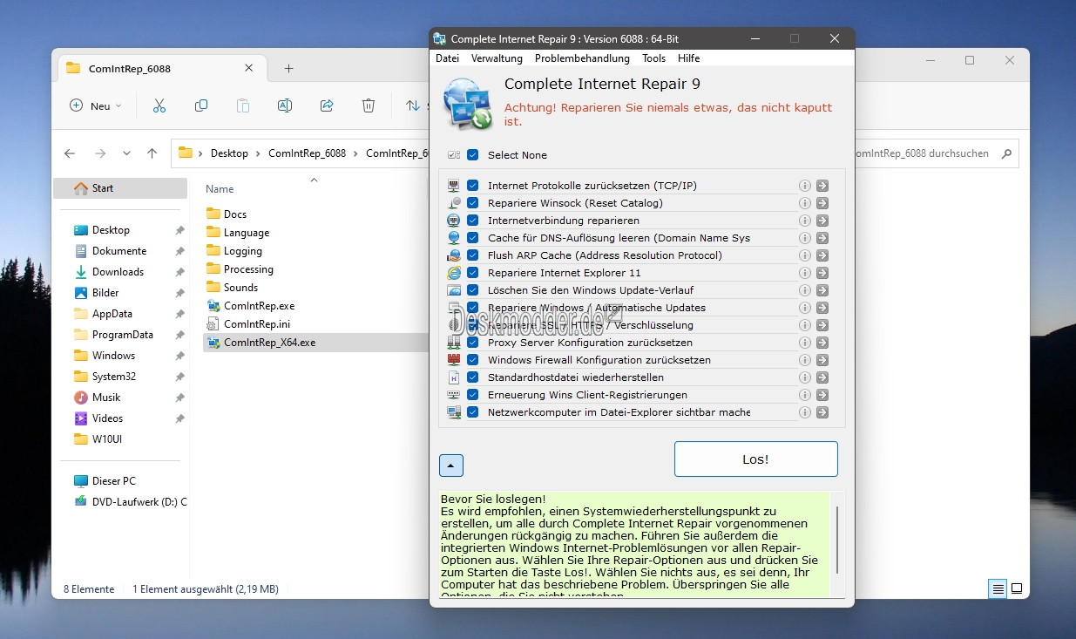The width and height of the screenshot is (1076, 639).
Task: Click Share icon in Explorer toolbar
Action: point(327,105)
